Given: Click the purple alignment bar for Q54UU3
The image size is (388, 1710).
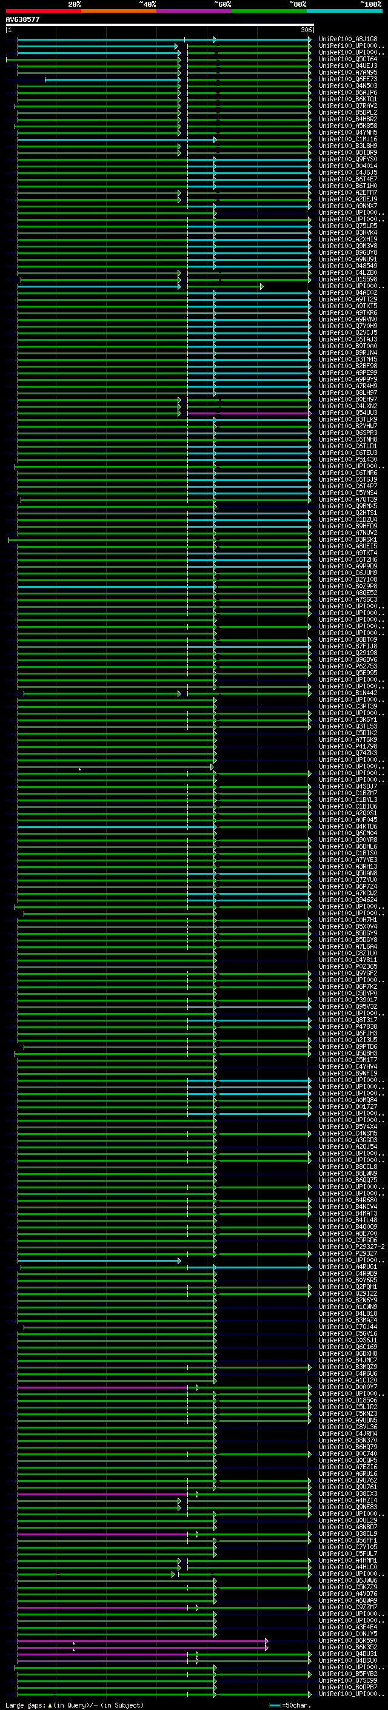Looking at the screenshot, I should point(248,413).
